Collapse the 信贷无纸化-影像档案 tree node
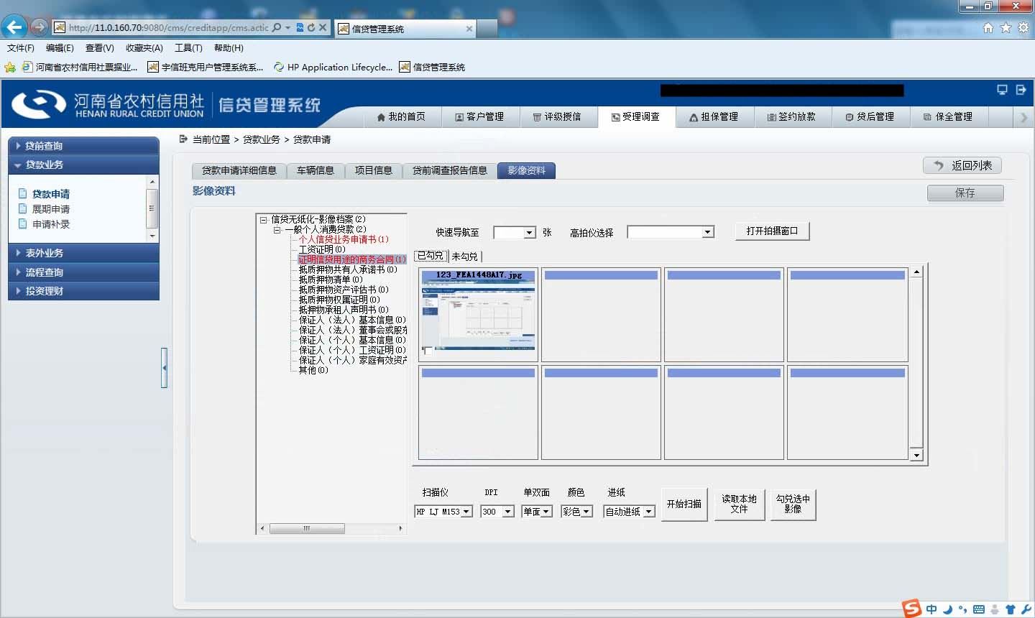The height and width of the screenshot is (618, 1035). click(264, 220)
